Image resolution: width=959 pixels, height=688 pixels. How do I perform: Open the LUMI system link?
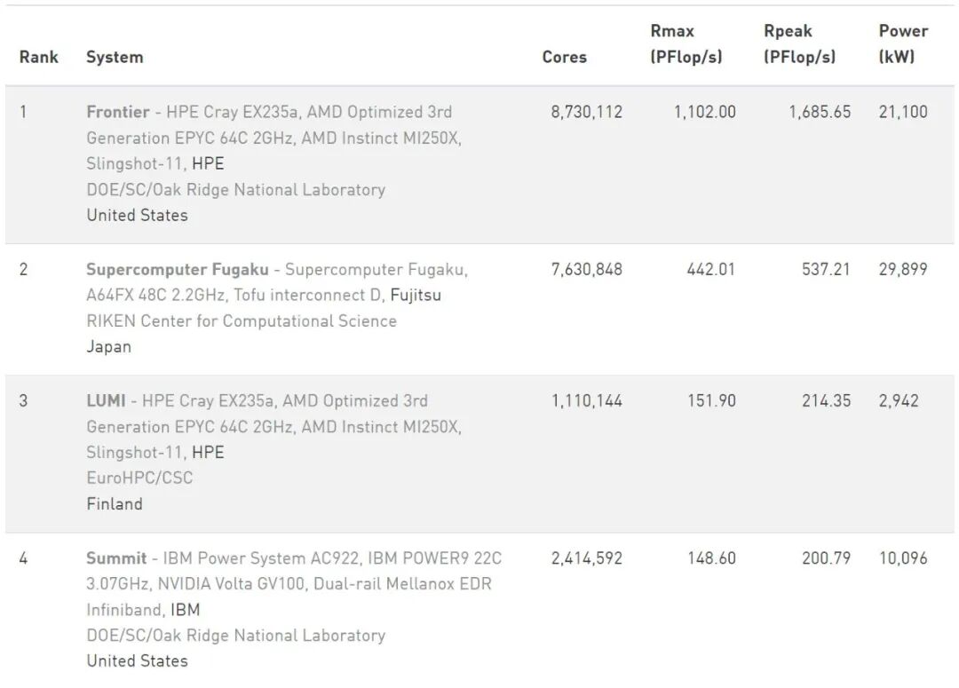106,400
